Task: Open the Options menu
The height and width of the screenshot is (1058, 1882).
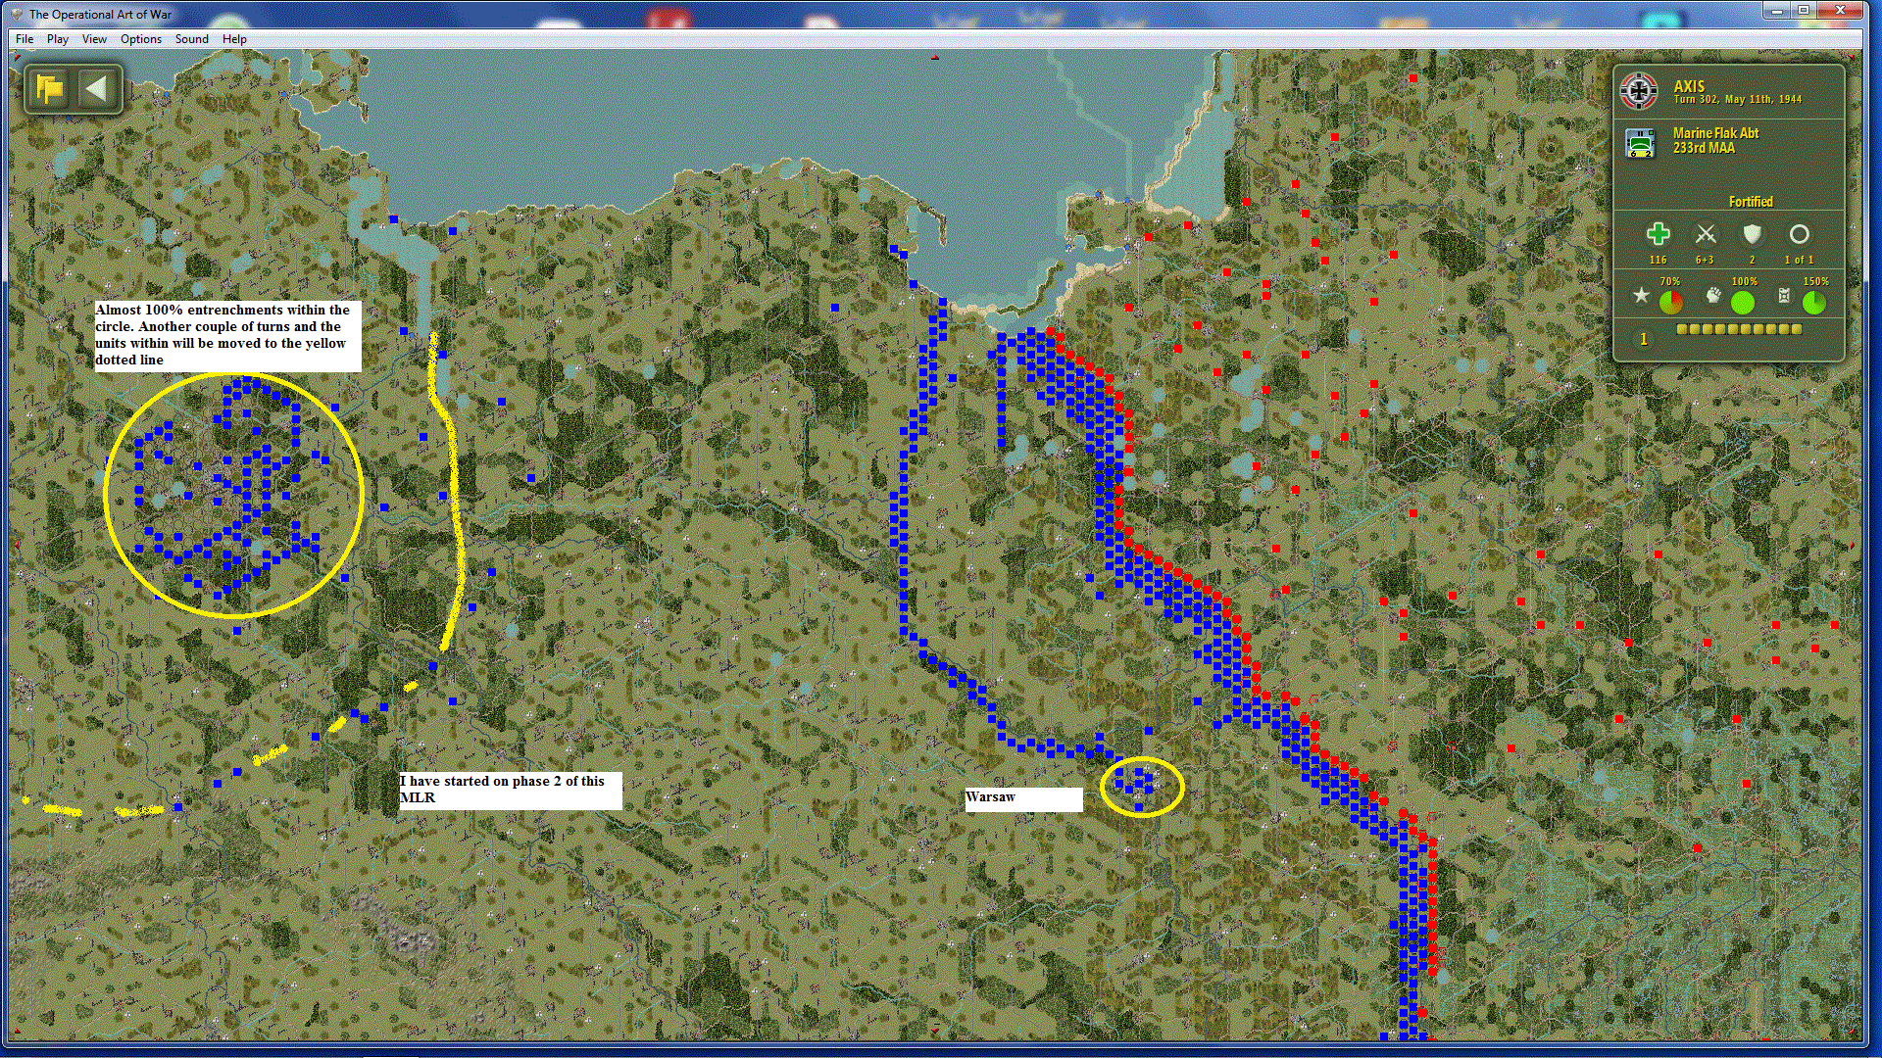Action: (141, 39)
